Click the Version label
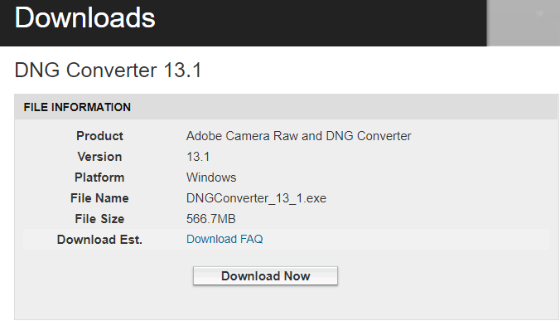 click(99, 157)
